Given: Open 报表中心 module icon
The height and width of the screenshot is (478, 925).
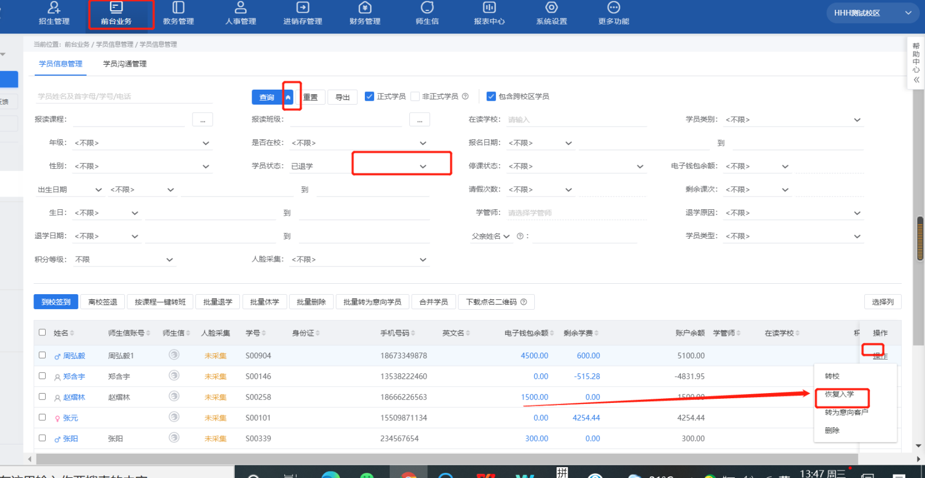Looking at the screenshot, I should click(489, 8).
